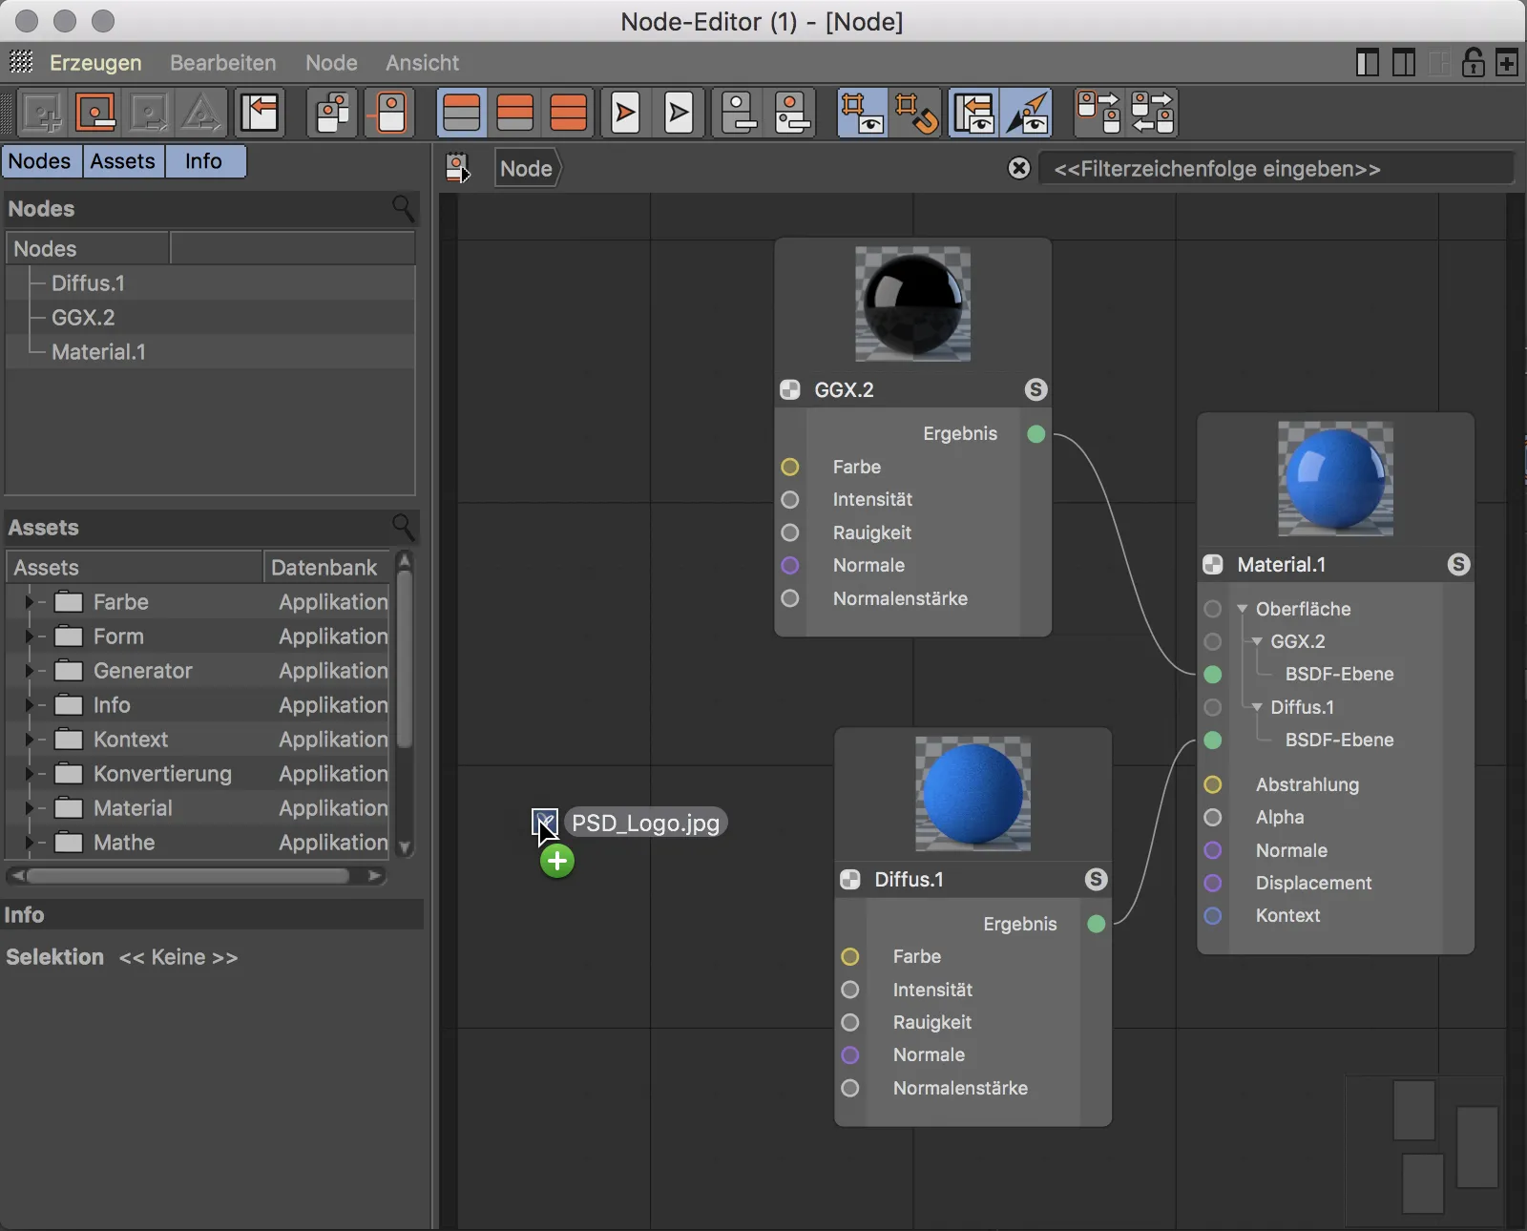The width and height of the screenshot is (1527, 1231).
Task: Click the search magnifier in Assets panel
Action: click(x=404, y=527)
